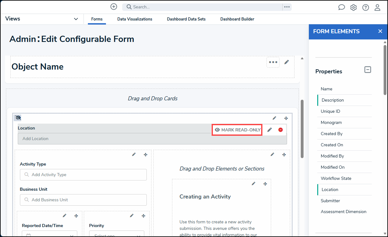Viewport: 388px width, 237px height.
Task: Click the pencil icon in Object Name header
Action: 287,62
